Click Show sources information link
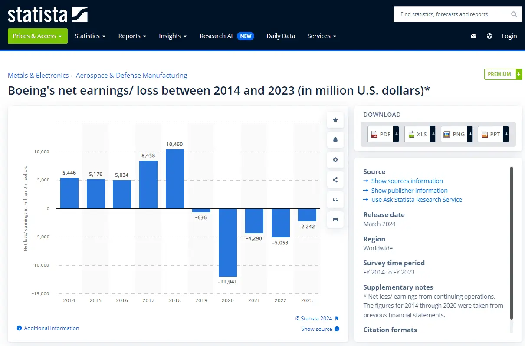This screenshot has width=525, height=346. [x=407, y=181]
